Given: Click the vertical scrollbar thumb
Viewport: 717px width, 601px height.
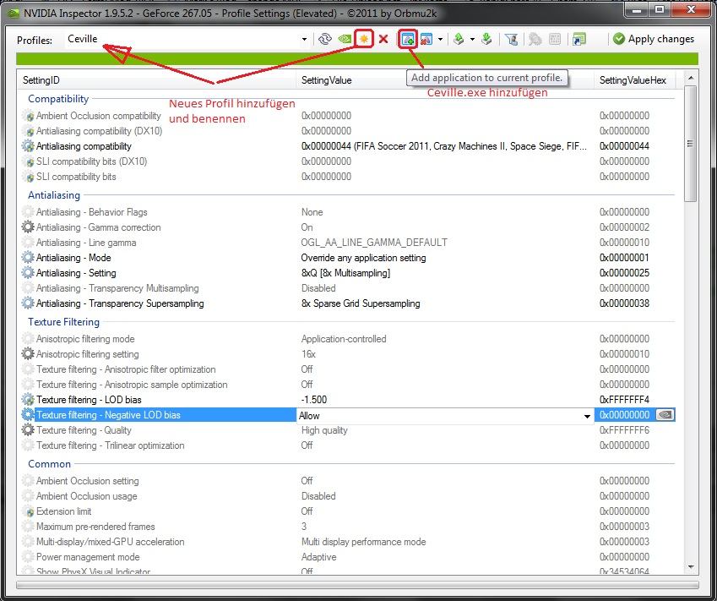Looking at the screenshot, I should point(691,143).
